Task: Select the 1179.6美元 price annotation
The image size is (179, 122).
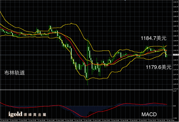Action: pyautogui.click(x=159, y=67)
